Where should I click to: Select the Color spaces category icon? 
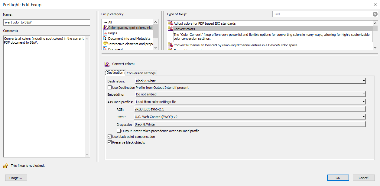pyautogui.click(x=105, y=28)
